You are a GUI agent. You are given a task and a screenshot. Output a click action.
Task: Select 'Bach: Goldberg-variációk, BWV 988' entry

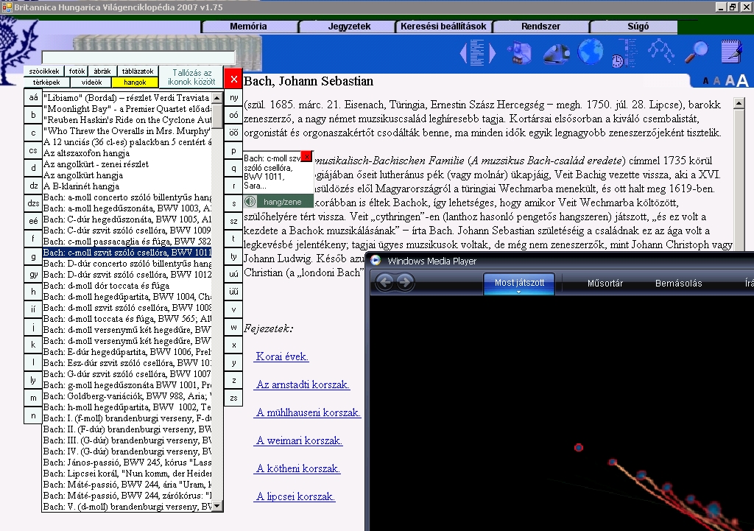127,396
